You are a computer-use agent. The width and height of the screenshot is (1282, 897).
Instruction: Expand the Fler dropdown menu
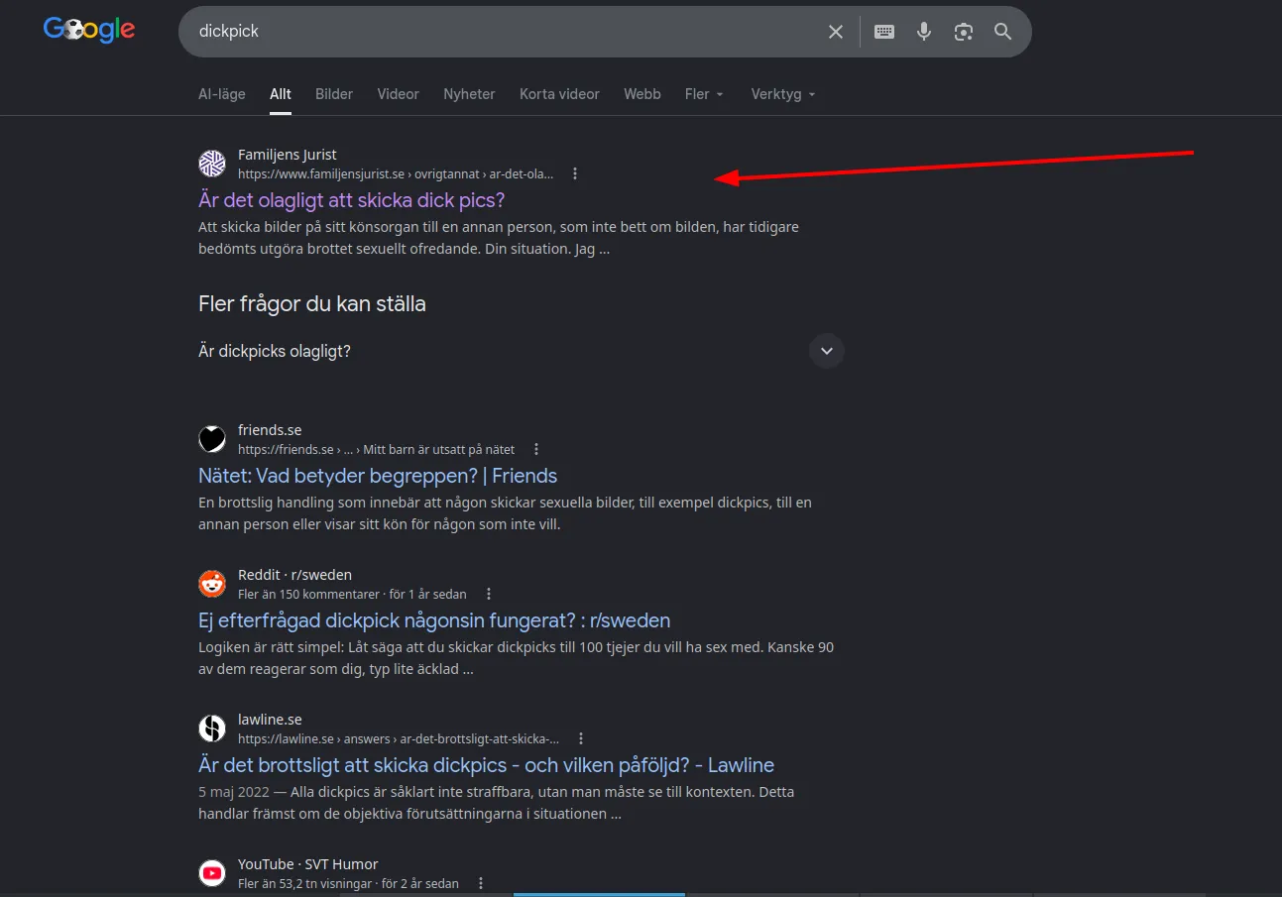coord(705,94)
